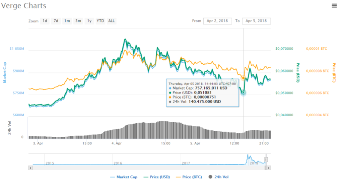The width and height of the screenshot is (341, 182).
Task: Set zoom range to ALL
Action: point(111,21)
